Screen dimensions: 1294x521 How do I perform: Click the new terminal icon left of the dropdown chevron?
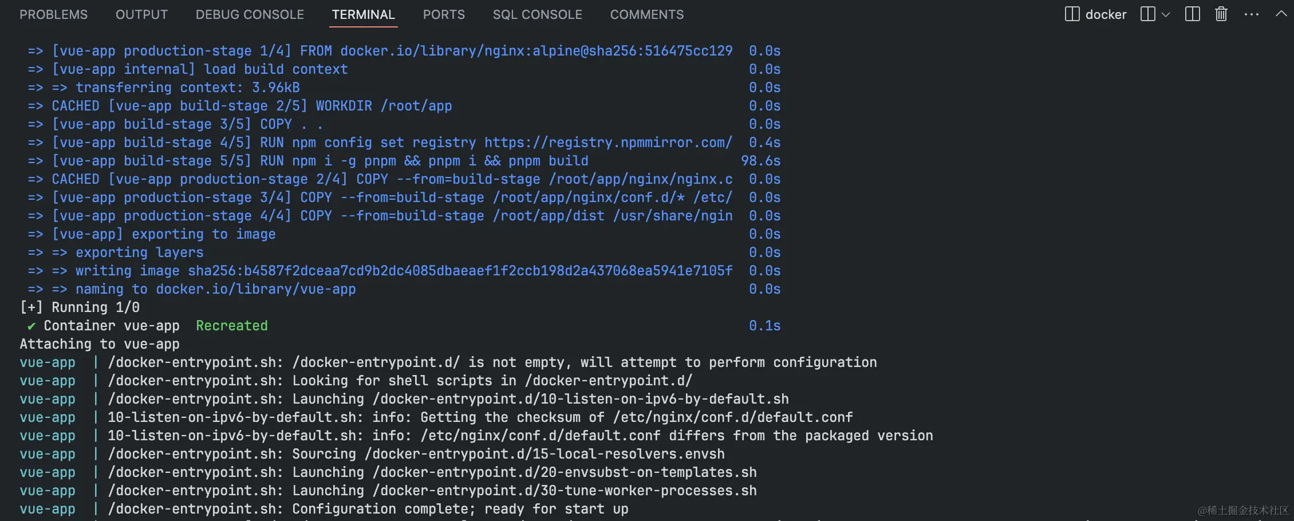[x=1147, y=14]
